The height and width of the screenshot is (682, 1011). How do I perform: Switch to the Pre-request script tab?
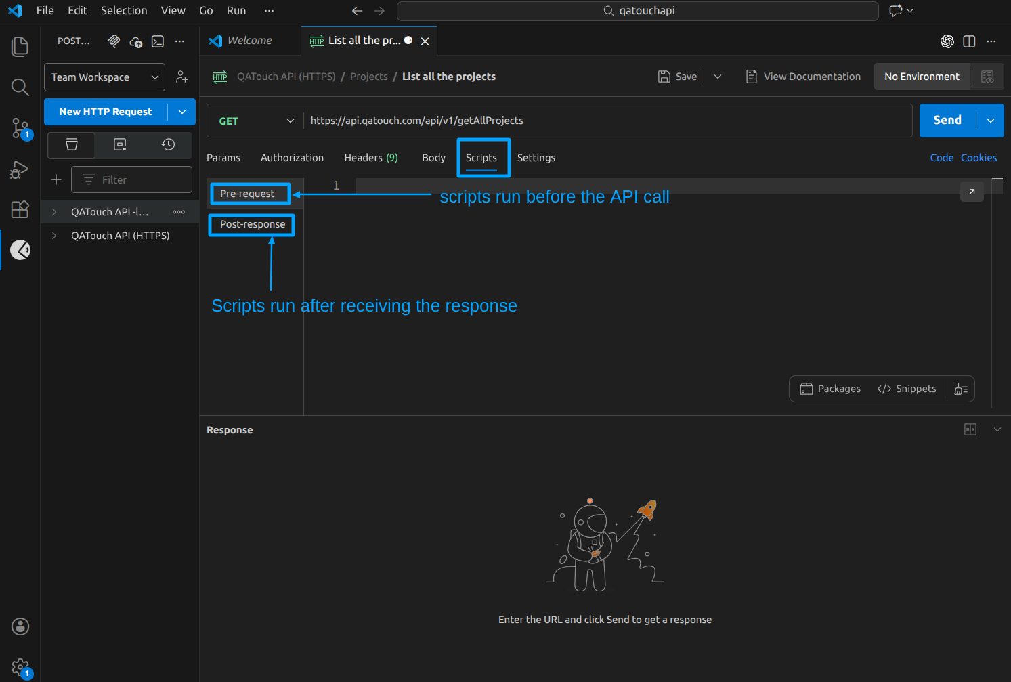[x=248, y=193]
